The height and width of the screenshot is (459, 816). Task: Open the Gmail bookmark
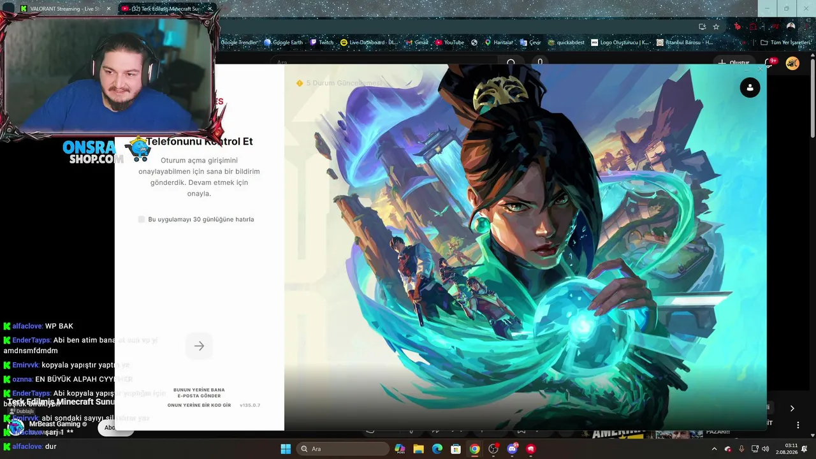coord(417,43)
